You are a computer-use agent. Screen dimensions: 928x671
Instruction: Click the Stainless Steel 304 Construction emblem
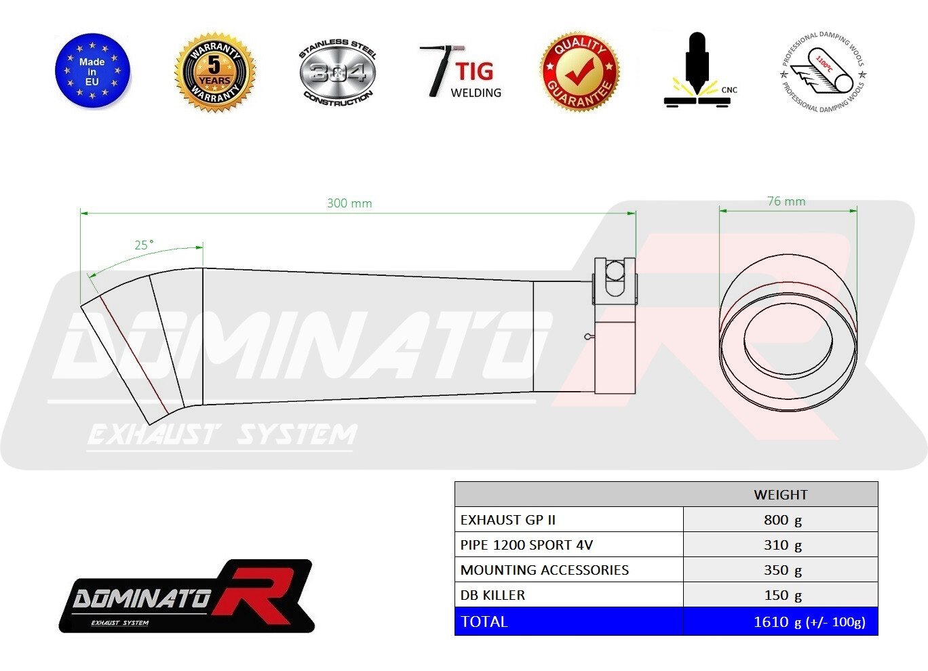[x=337, y=72]
